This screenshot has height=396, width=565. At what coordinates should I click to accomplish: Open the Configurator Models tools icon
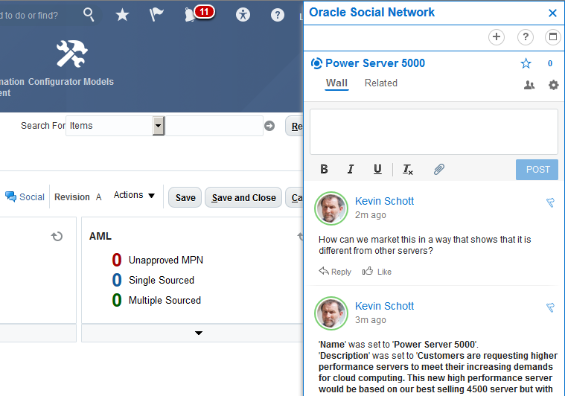71,54
